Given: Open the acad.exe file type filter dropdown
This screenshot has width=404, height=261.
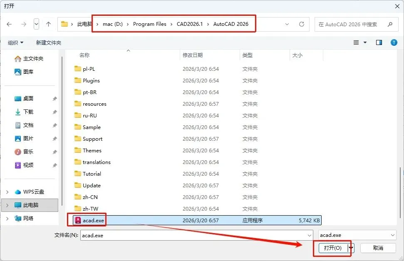Looking at the screenshot, I should pos(357,235).
